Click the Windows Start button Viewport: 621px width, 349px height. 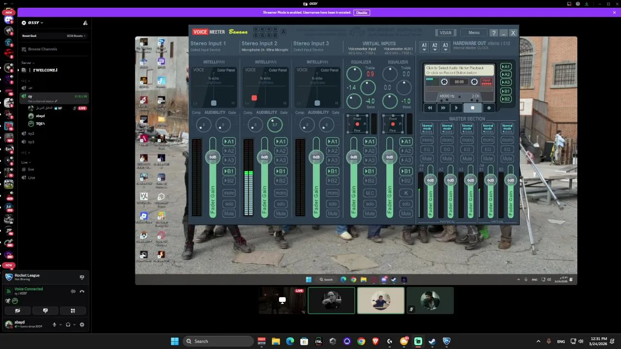[x=175, y=341]
